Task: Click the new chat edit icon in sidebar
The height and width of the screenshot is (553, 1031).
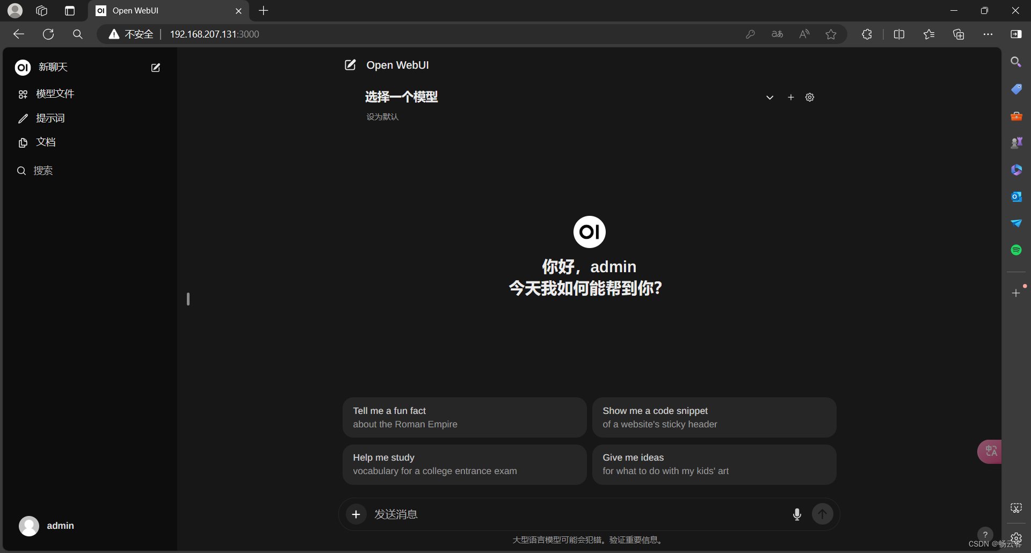Action: pyautogui.click(x=156, y=68)
